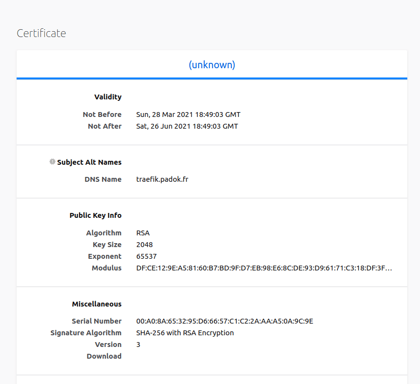420x384 pixels.
Task: Click the Certificate page heading
Action: click(x=41, y=34)
